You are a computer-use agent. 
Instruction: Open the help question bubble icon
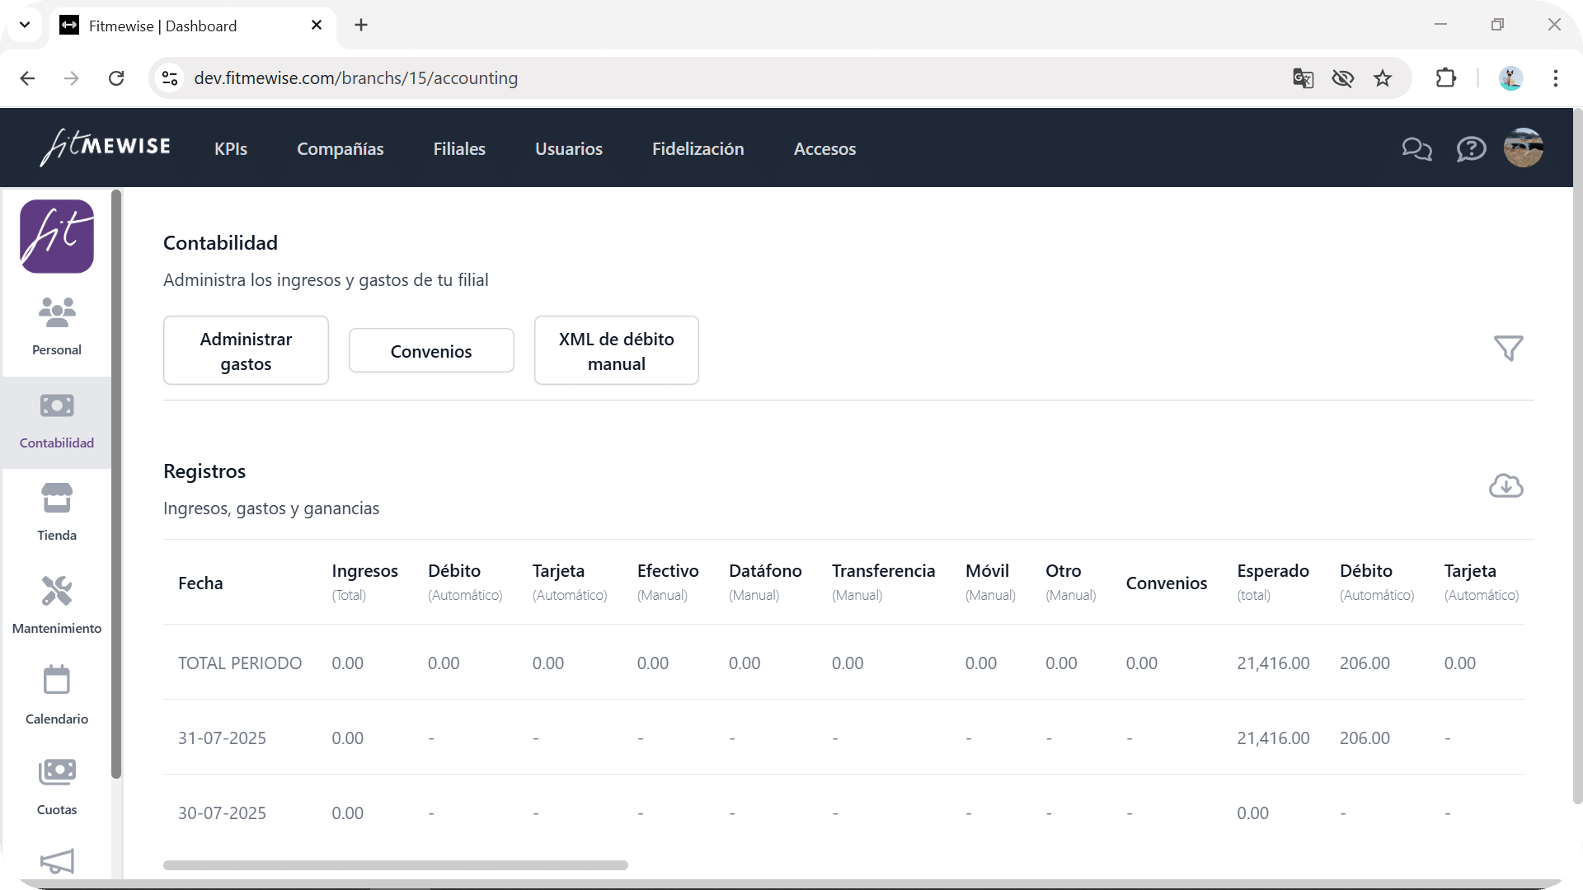click(1471, 149)
